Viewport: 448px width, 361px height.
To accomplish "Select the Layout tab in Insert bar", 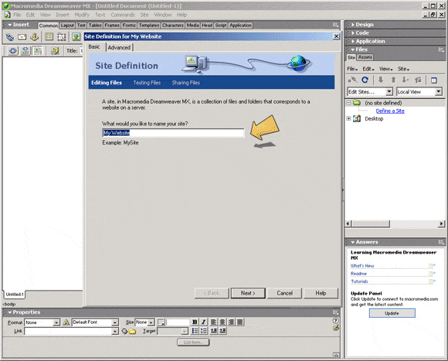I will tap(67, 26).
